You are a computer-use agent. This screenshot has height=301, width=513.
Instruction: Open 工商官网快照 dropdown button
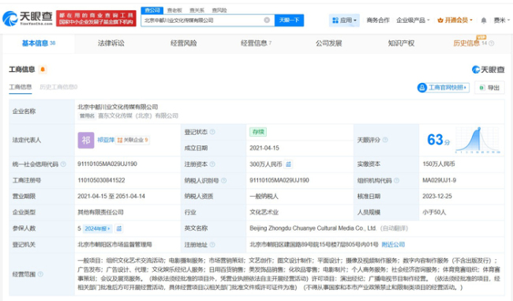pyautogui.click(x=444, y=88)
